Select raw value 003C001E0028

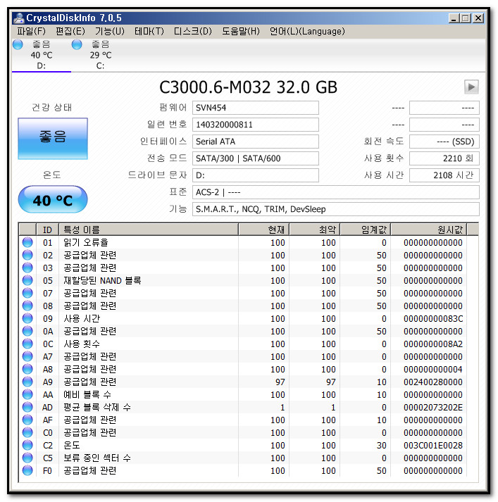pyautogui.click(x=433, y=446)
